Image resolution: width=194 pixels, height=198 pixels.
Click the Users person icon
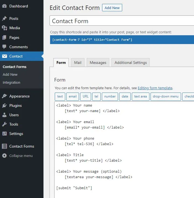click(4, 115)
